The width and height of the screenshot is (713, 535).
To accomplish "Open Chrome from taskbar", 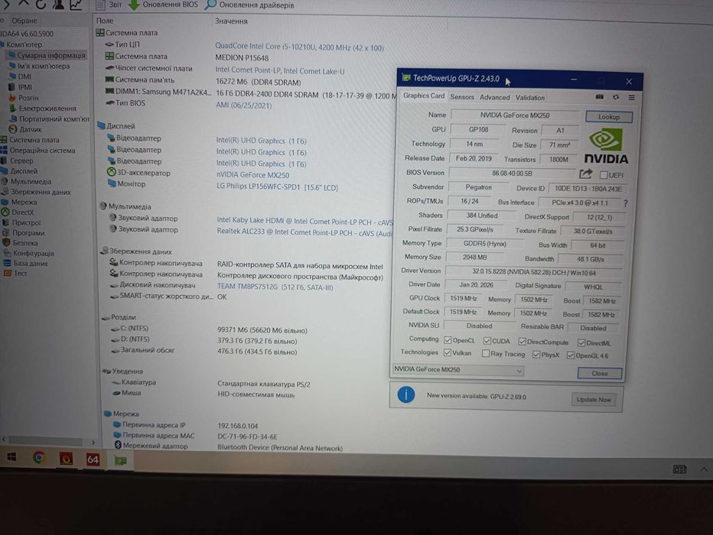I will point(39,458).
